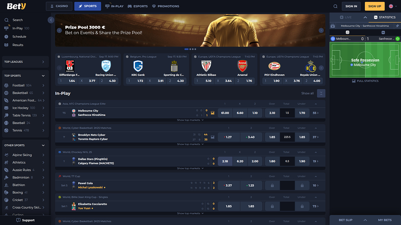The height and width of the screenshot is (225, 401).
Task: Select the first banner carousel dot
Action: tap(186, 49)
